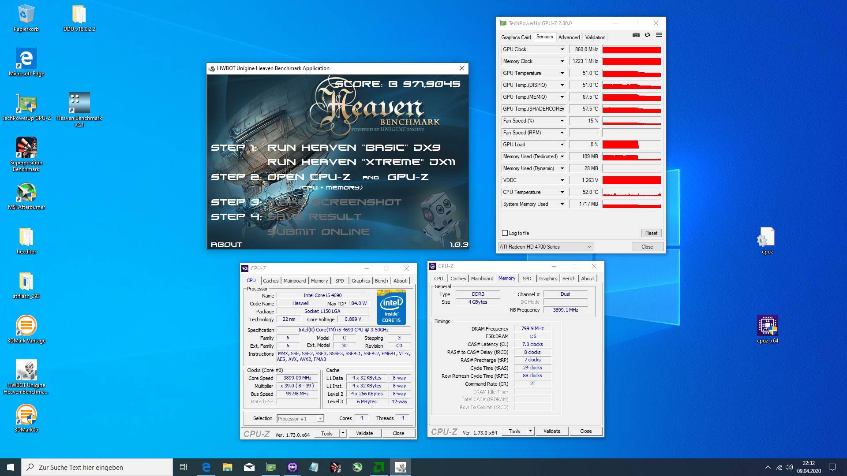
Task: Expand GPU Temperature sensor dropdown
Action: (562, 73)
